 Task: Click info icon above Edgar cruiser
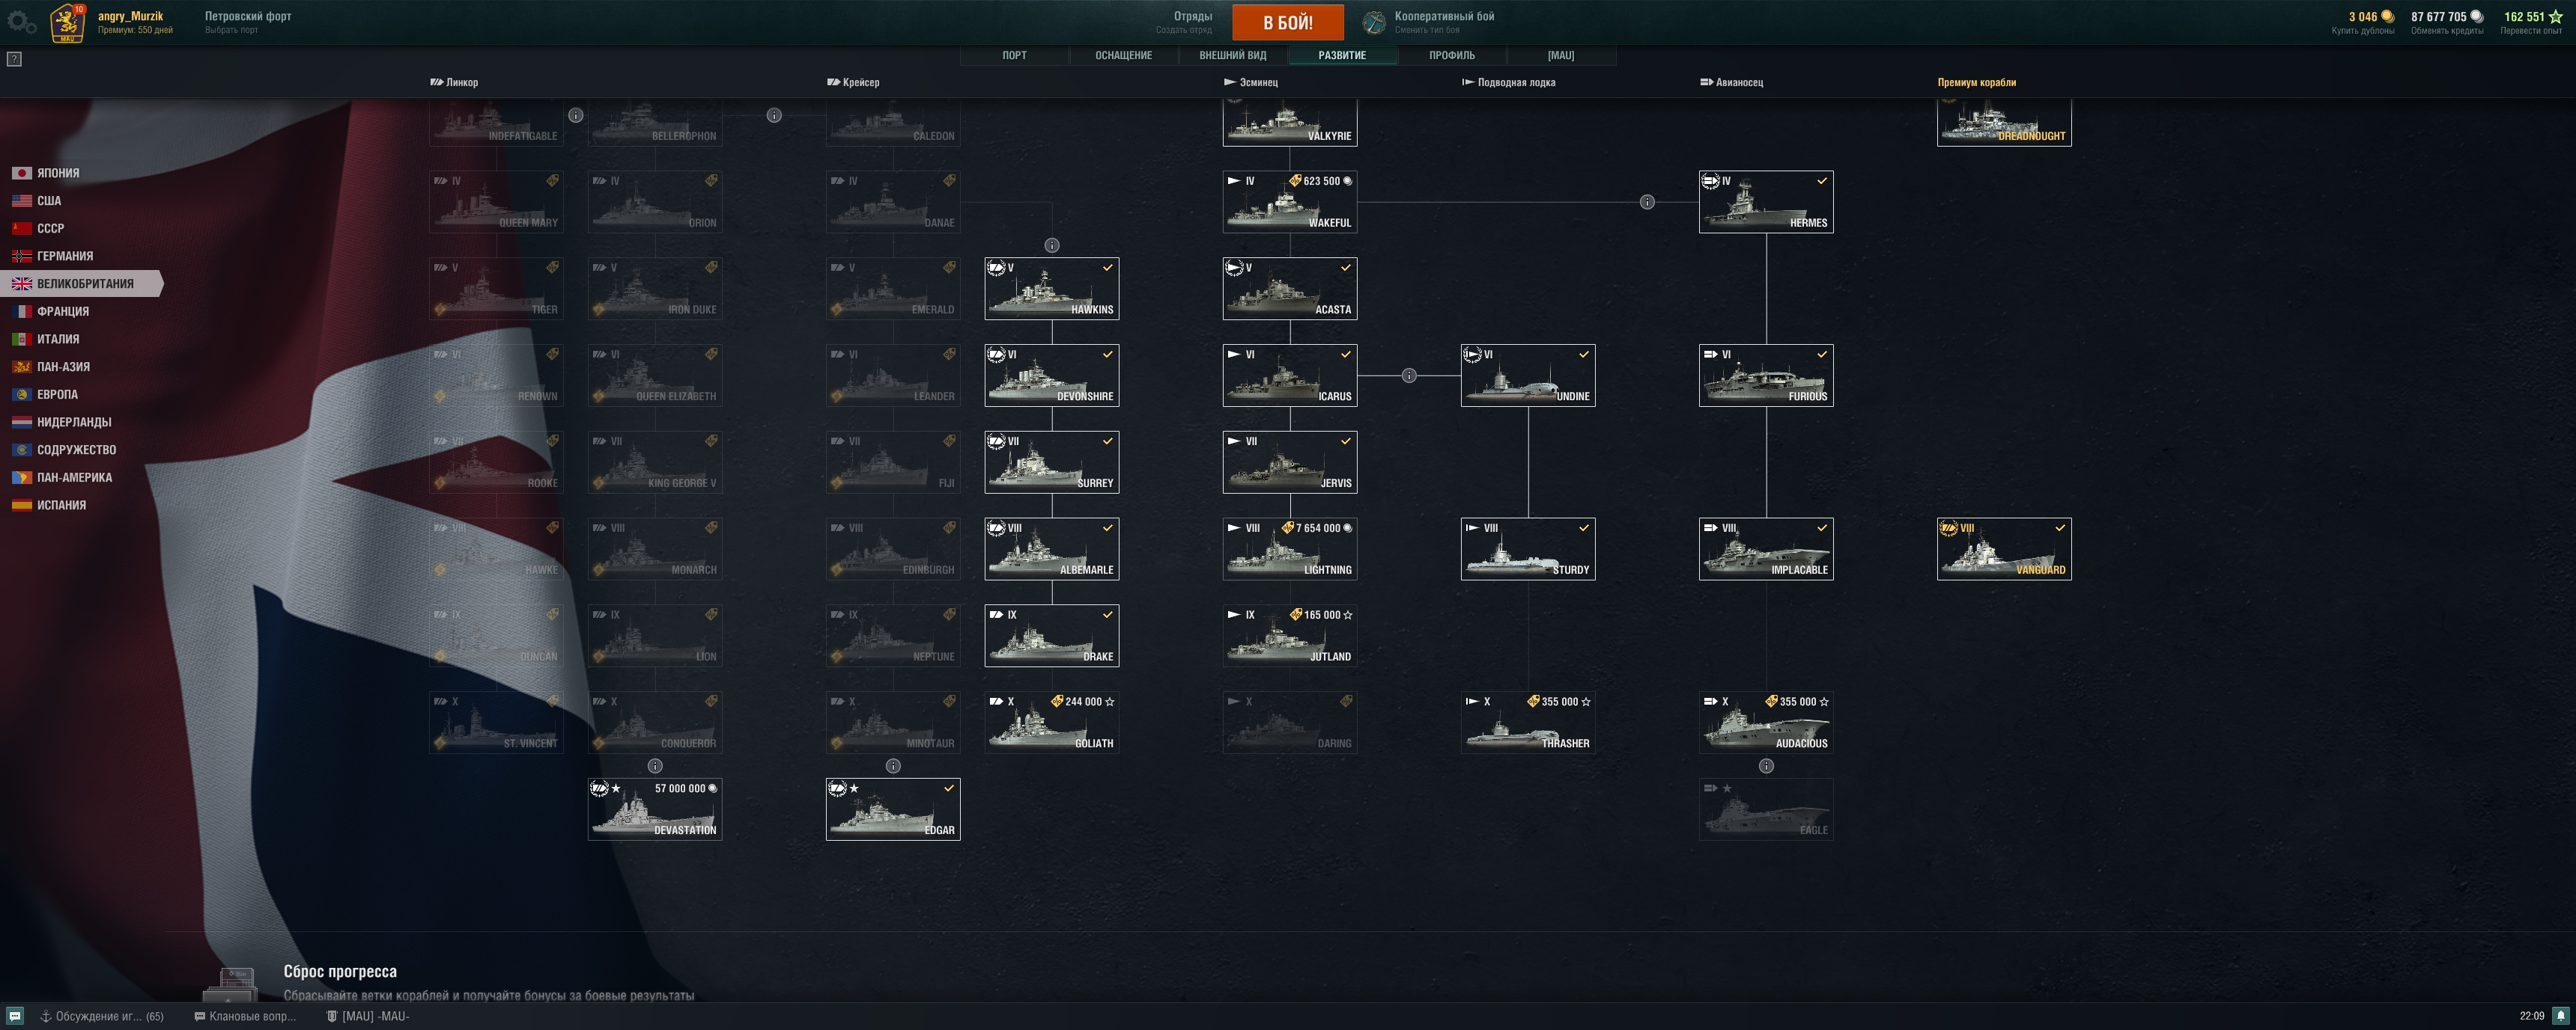click(x=893, y=766)
